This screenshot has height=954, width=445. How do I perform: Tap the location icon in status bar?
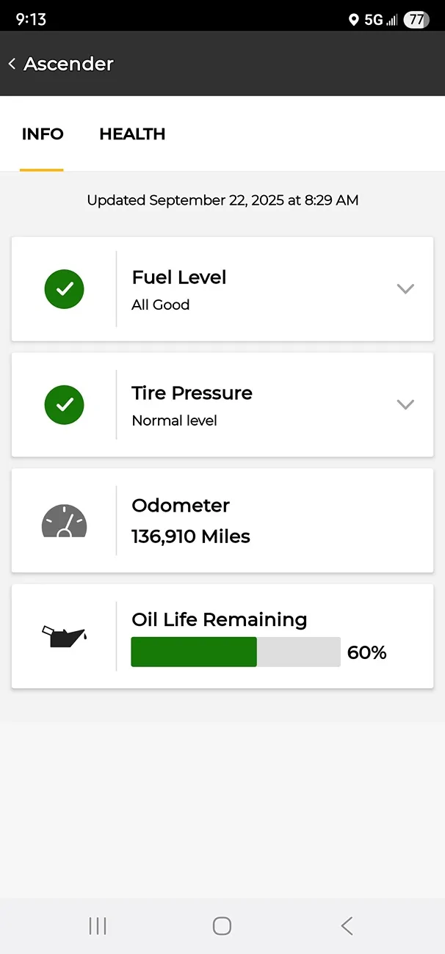click(353, 20)
